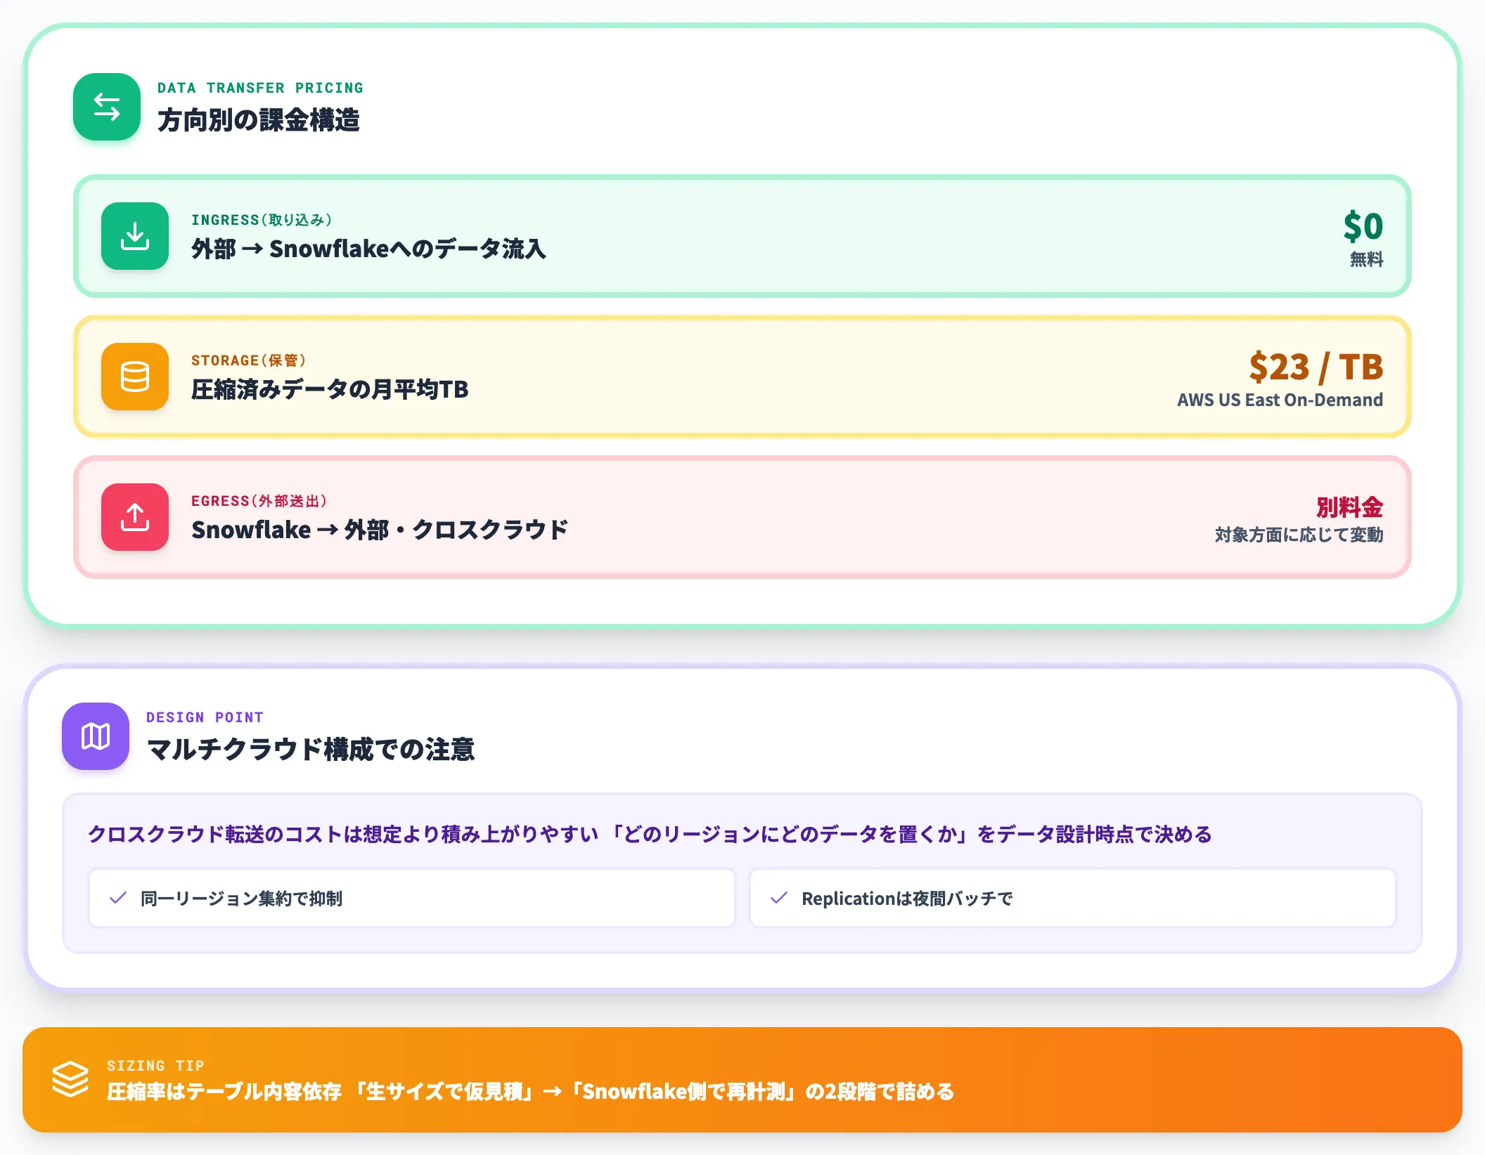Click the checkmark beside 同一リージョン集約で抑制
Screen dimensions: 1485x1155
(x=118, y=898)
